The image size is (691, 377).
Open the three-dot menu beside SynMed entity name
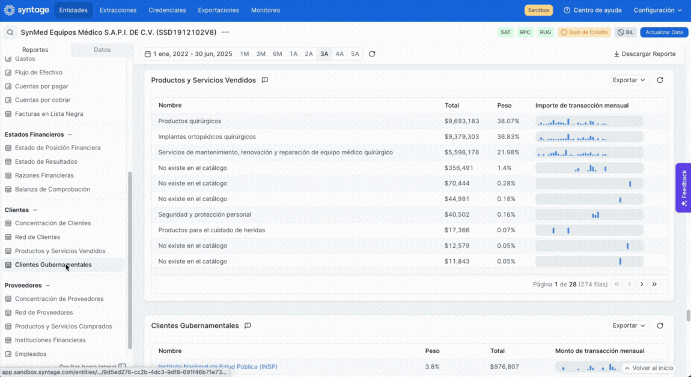[225, 32]
